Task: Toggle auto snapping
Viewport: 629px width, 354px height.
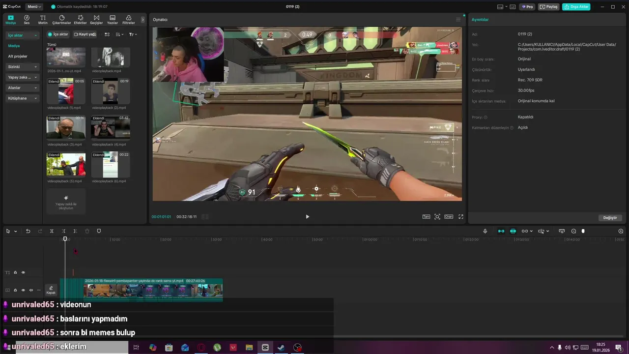Action: (x=513, y=231)
